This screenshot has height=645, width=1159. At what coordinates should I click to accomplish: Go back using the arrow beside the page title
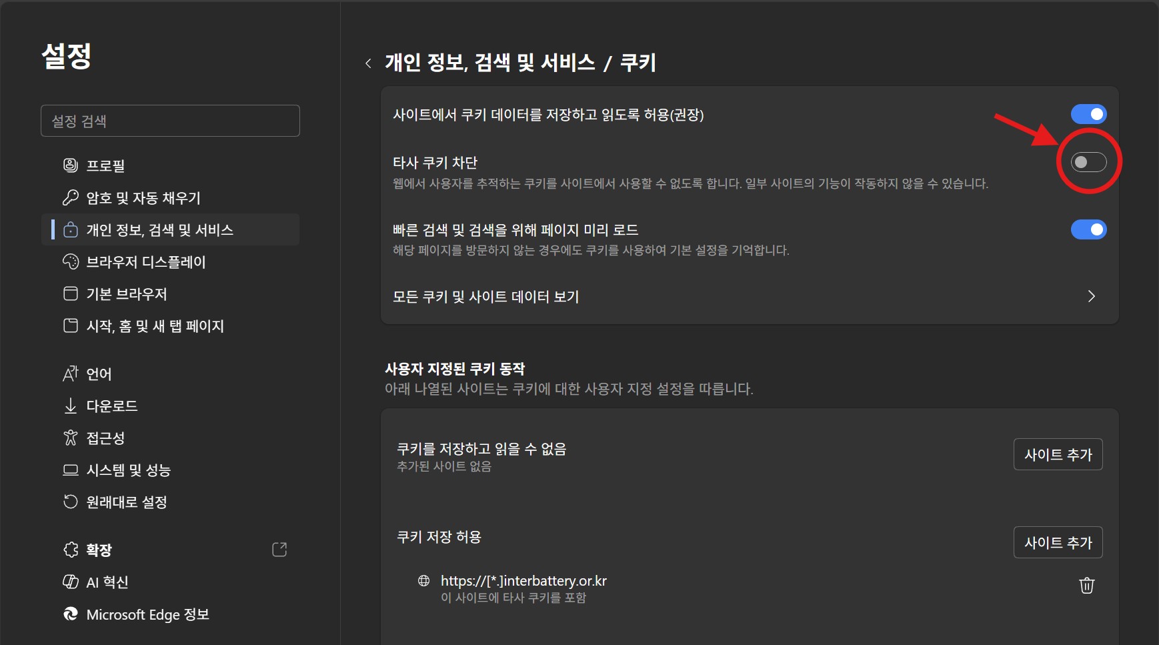368,63
